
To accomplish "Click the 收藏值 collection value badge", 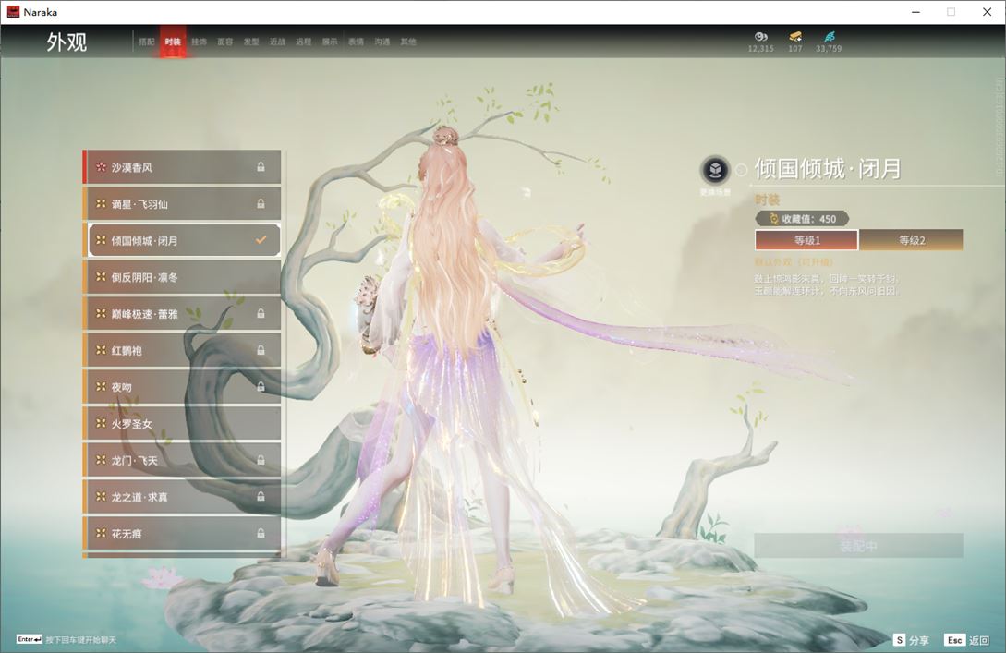I will tap(801, 219).
